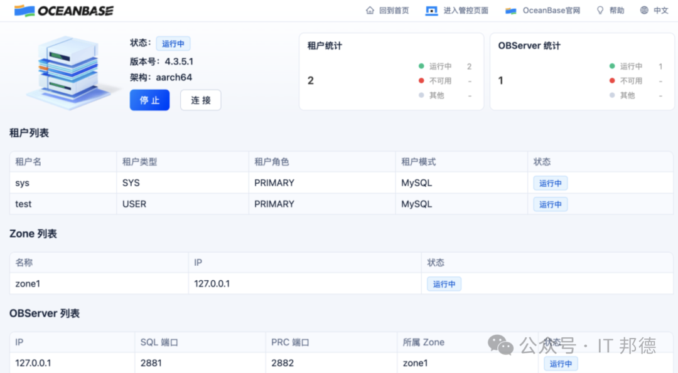Click the OceanBase icon beside OceanBase官网

point(510,11)
